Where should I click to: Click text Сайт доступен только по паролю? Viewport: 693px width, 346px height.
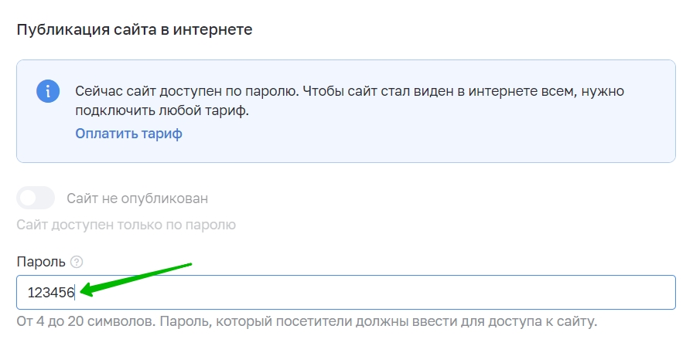[126, 225]
